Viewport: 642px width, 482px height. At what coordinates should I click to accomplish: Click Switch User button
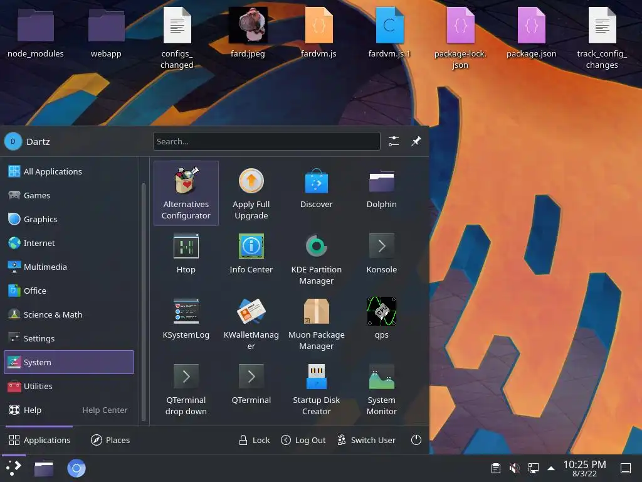[366, 440]
